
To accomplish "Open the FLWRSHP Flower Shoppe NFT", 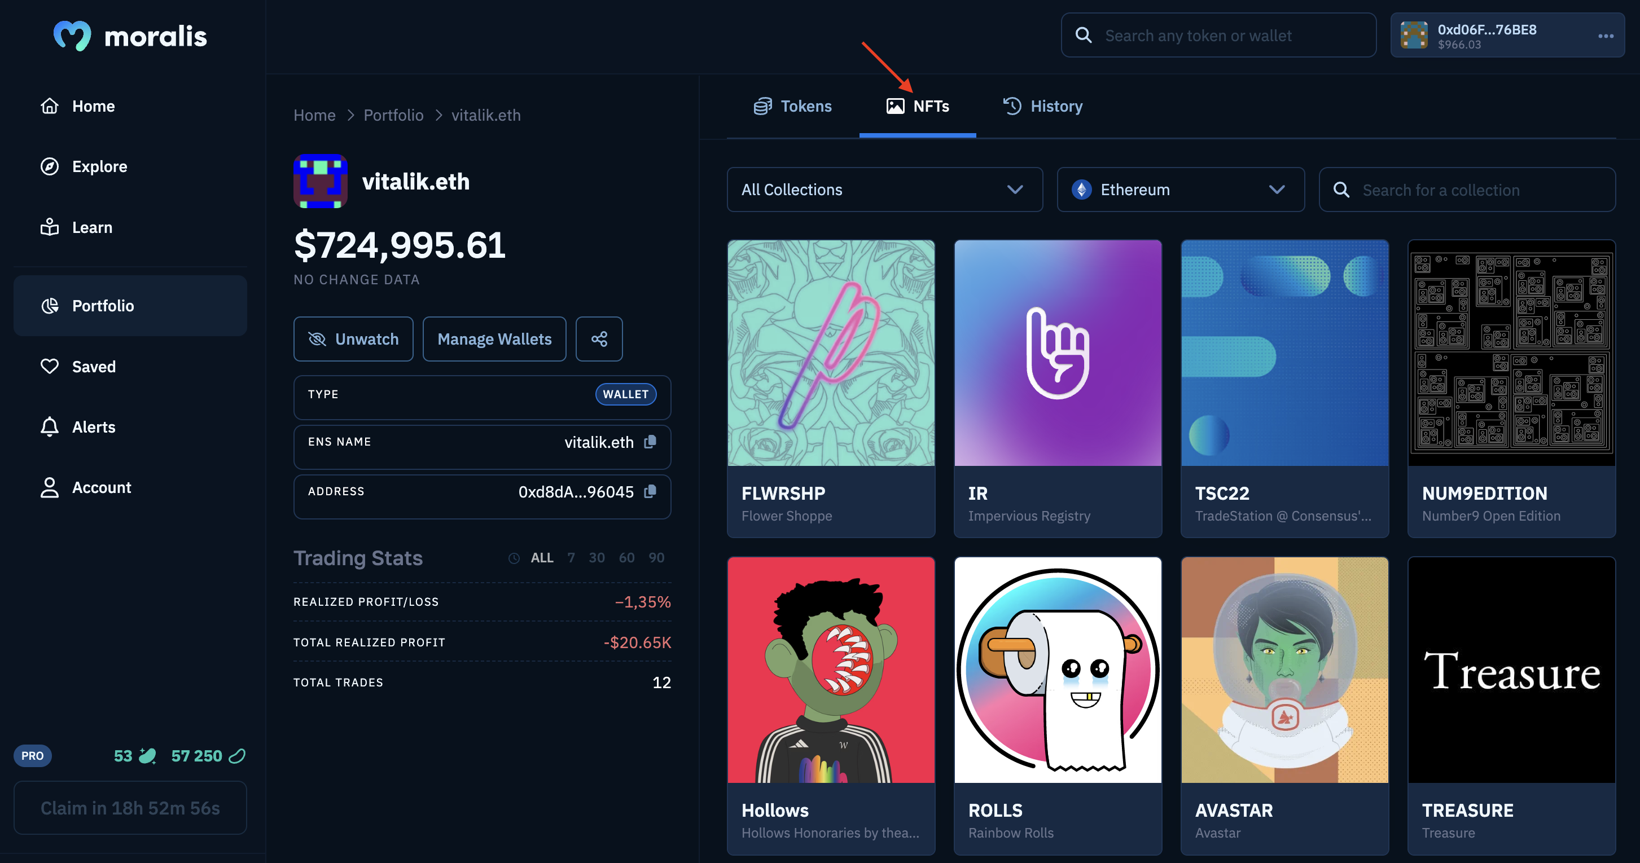I will coord(831,388).
